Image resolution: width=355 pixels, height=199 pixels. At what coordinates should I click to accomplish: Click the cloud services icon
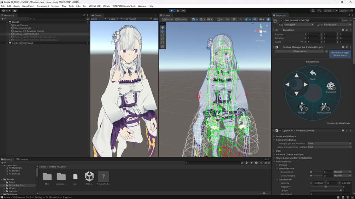(15, 11)
